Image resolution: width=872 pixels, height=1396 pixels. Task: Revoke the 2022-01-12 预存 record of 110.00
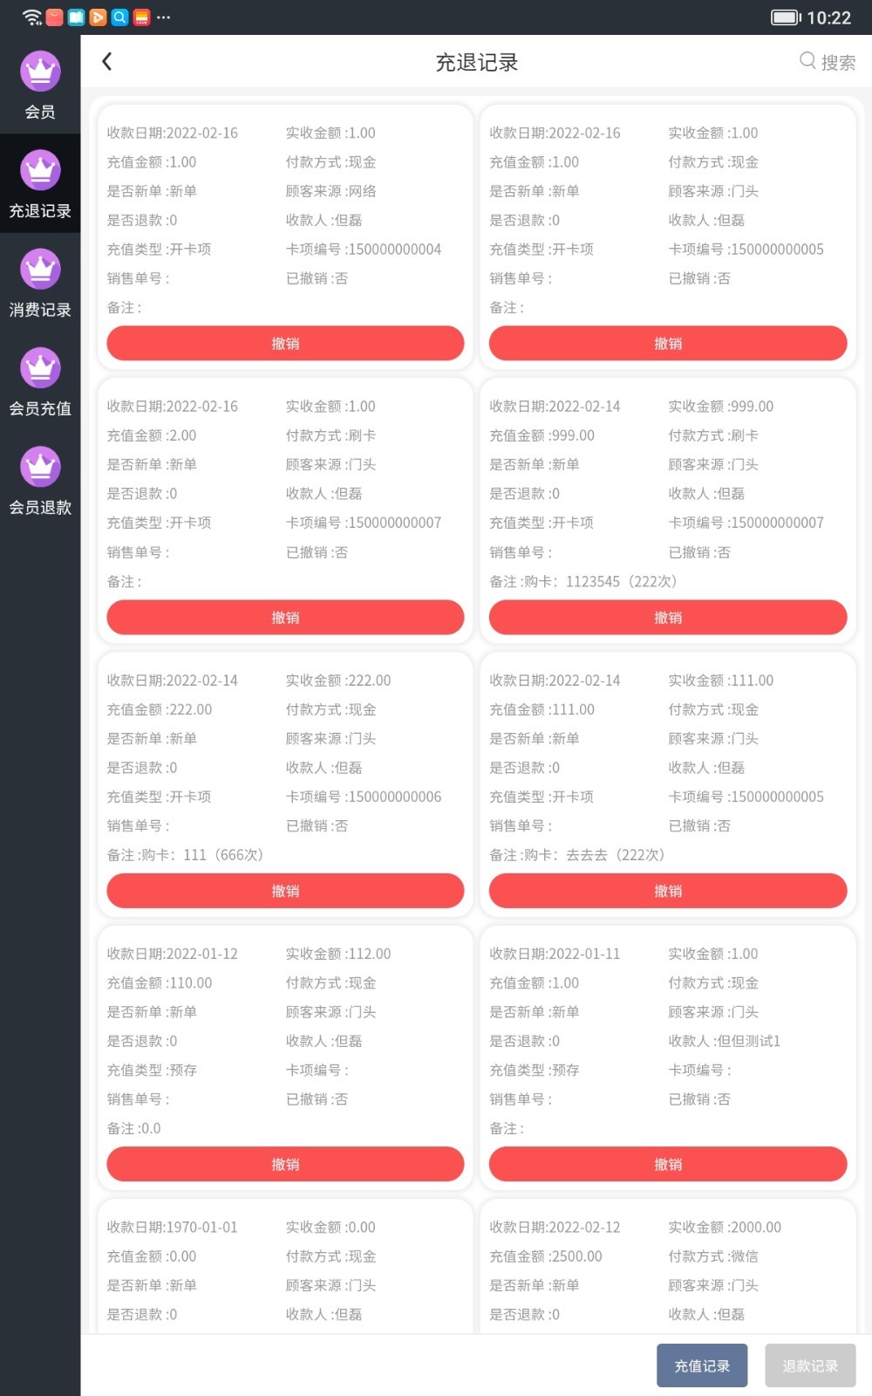(285, 1164)
